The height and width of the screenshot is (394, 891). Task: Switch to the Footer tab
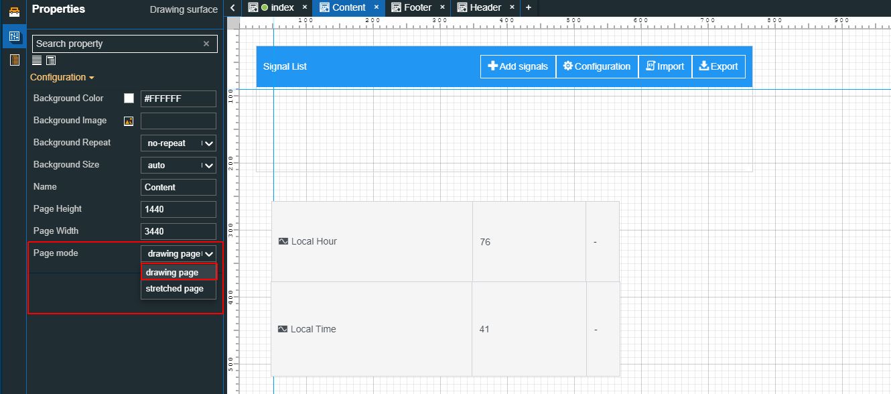coord(418,7)
